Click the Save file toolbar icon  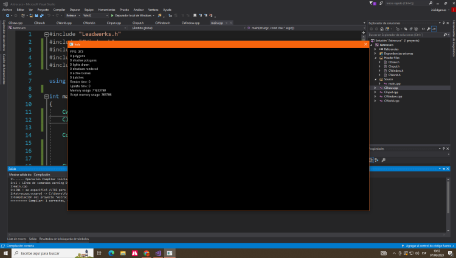pos(36,15)
